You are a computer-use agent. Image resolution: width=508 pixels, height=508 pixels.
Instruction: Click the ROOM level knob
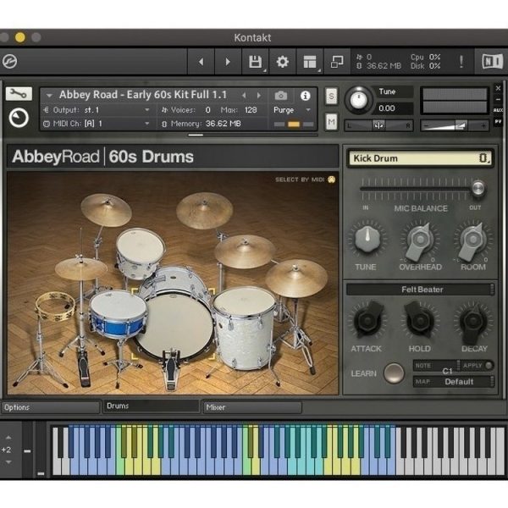point(472,240)
